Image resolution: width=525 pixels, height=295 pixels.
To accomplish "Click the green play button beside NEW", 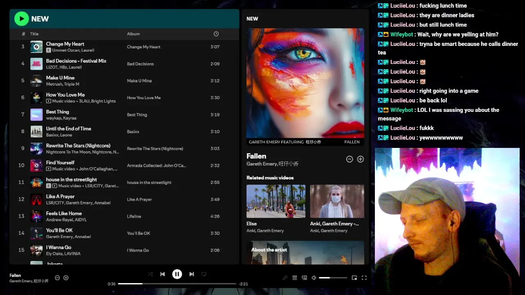I will (21, 19).
